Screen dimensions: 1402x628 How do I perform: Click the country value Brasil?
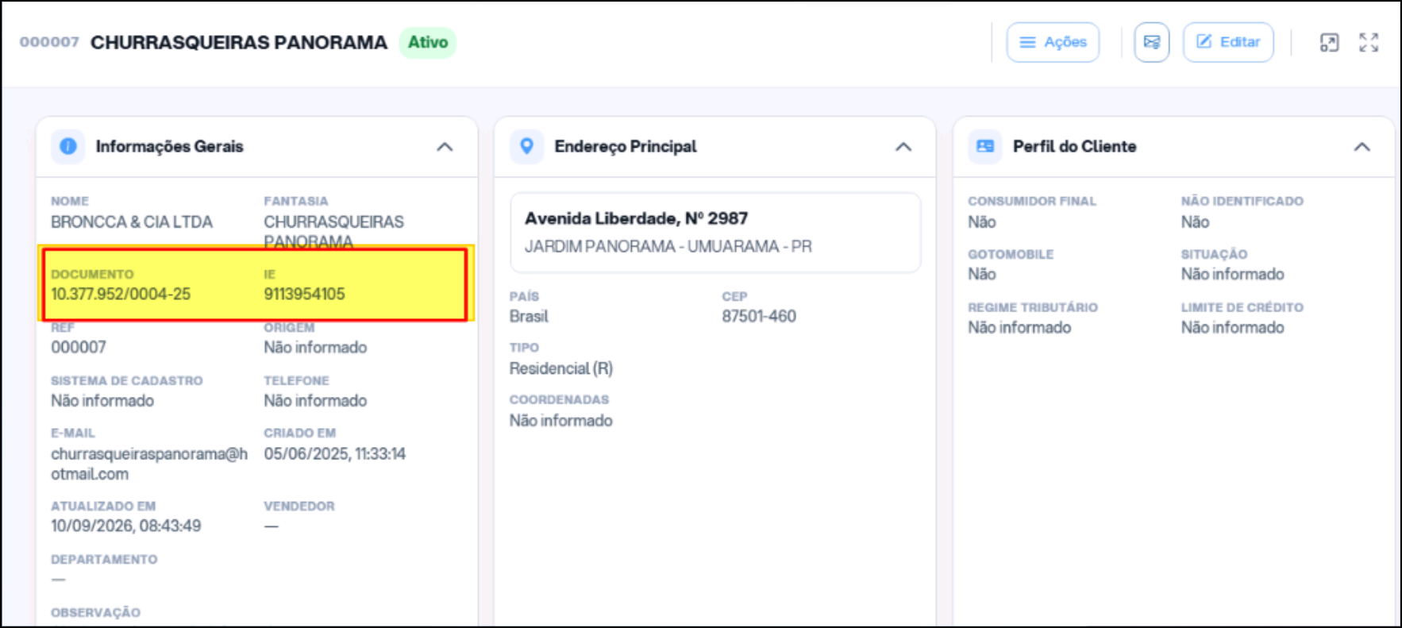point(529,317)
